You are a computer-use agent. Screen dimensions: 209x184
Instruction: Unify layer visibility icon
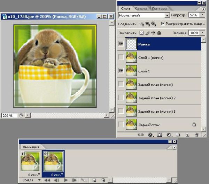[x=148, y=24]
